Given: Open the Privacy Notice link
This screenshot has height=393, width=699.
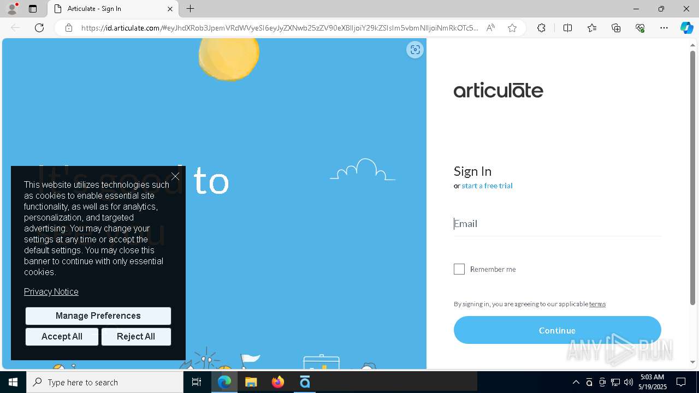Looking at the screenshot, I should pos(51,291).
